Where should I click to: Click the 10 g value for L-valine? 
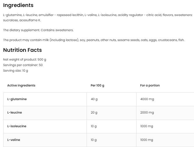(94, 140)
